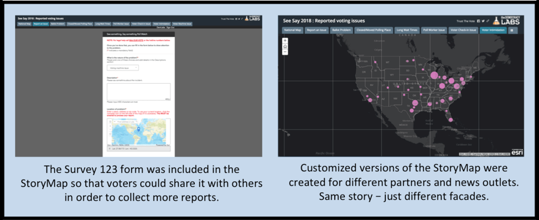This screenshot has height=220, width=539.
Task: Click Lat/Lon coordinates field below map
Action: tap(138, 149)
